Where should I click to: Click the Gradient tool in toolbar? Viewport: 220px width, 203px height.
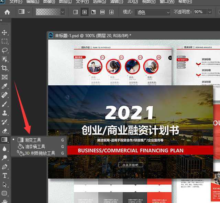4,140
